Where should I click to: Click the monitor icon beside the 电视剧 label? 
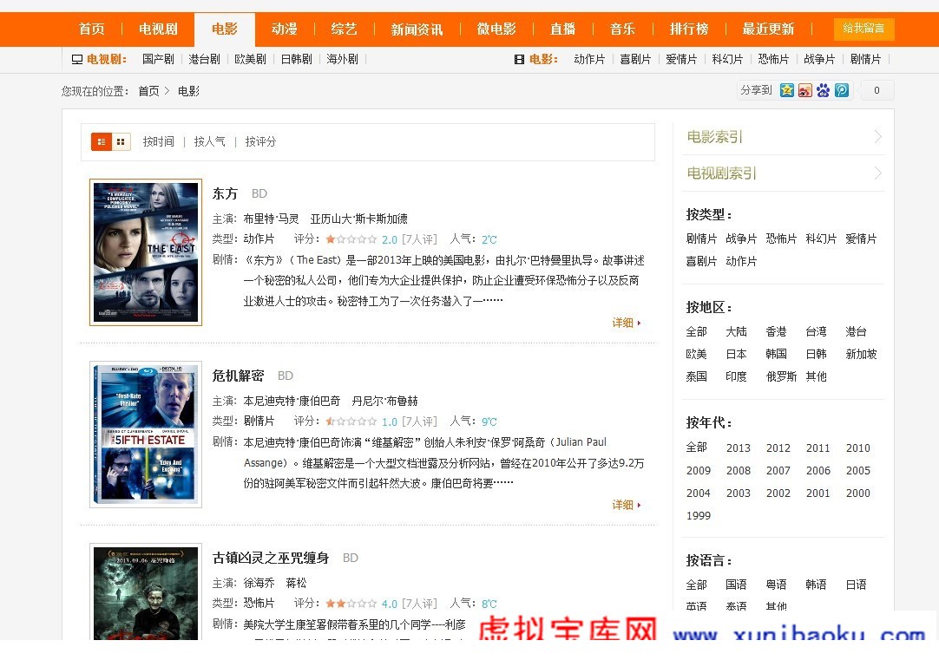76,59
